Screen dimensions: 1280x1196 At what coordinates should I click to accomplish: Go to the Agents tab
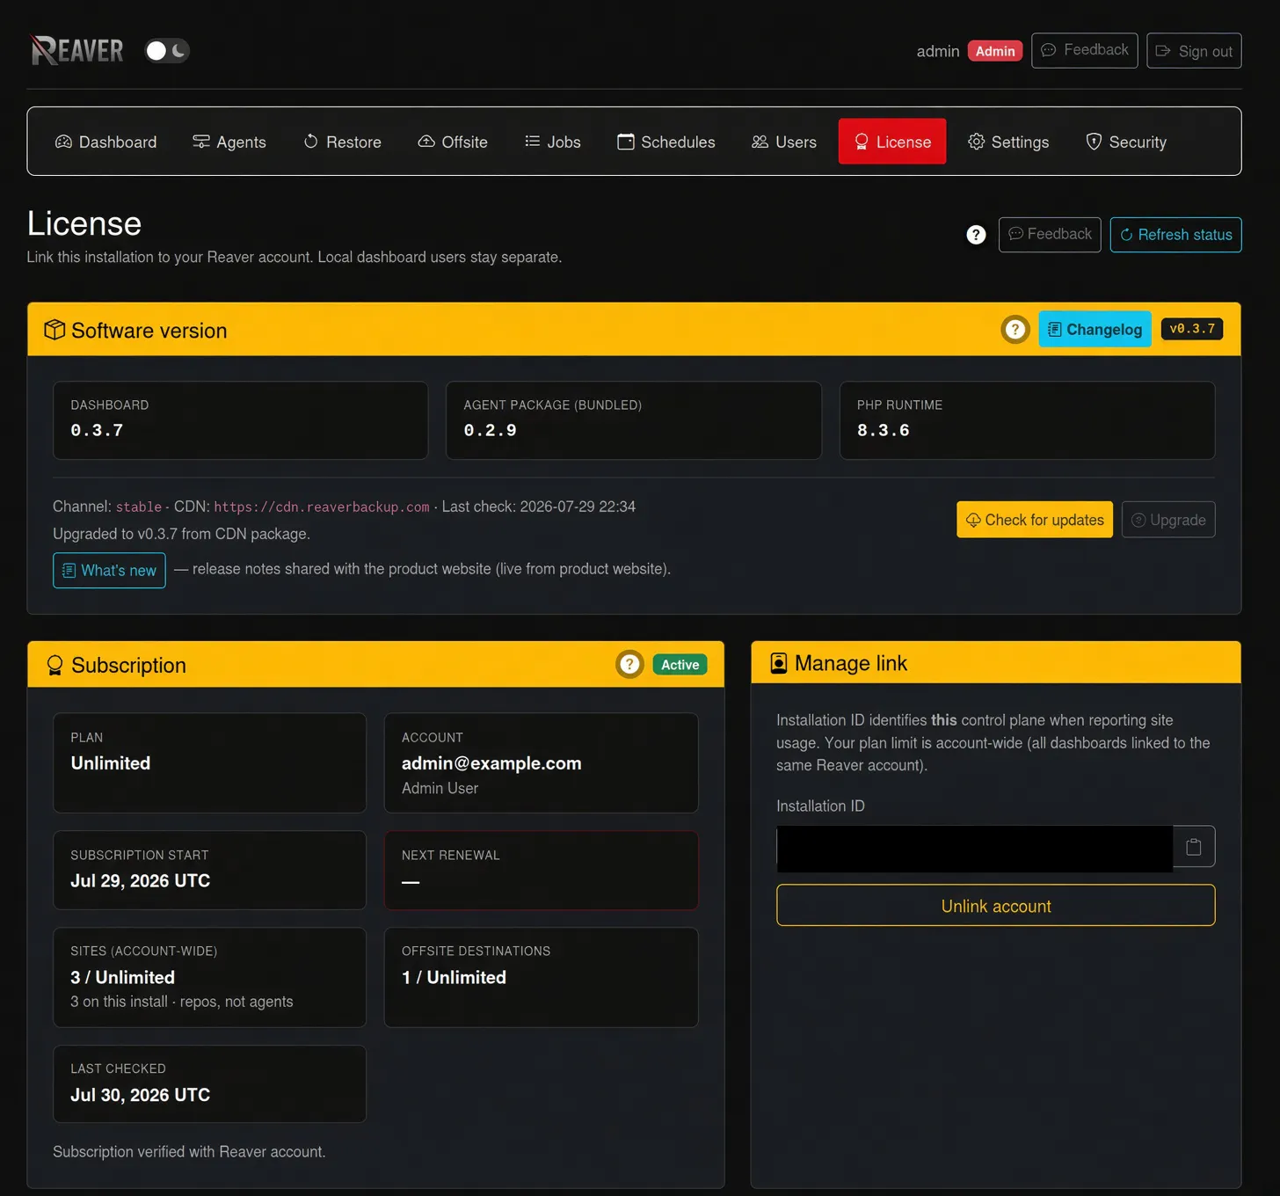[229, 142]
